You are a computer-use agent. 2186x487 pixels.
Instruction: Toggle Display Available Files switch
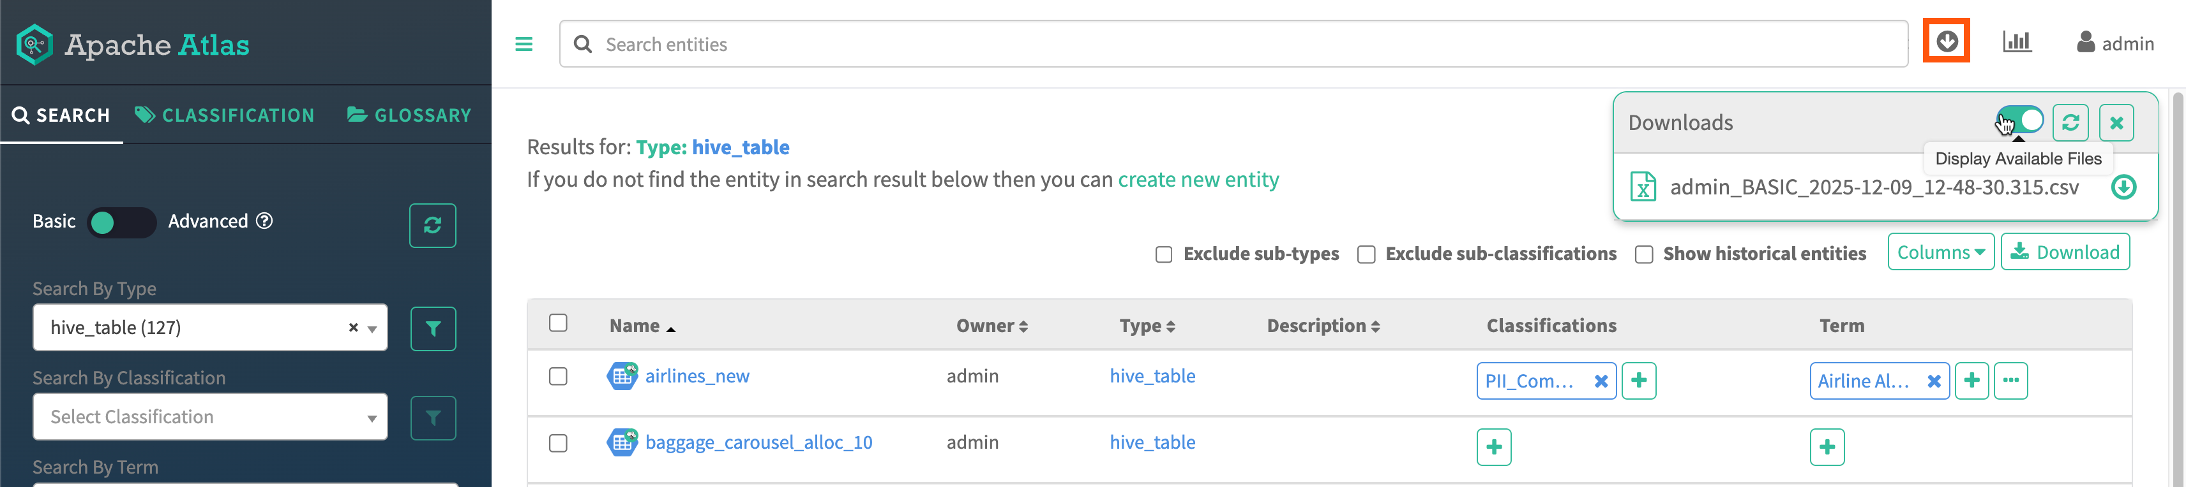(x=2021, y=120)
